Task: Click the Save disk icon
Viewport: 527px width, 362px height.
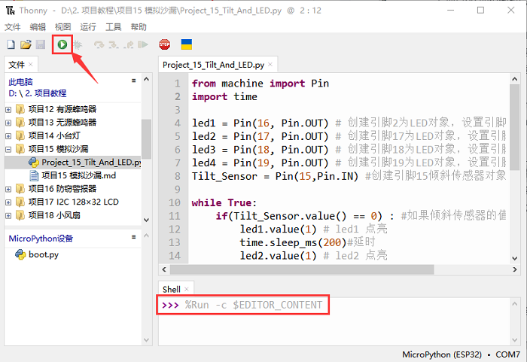Action: 39,45
